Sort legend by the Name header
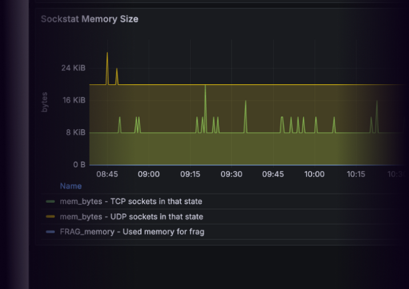 click(71, 186)
